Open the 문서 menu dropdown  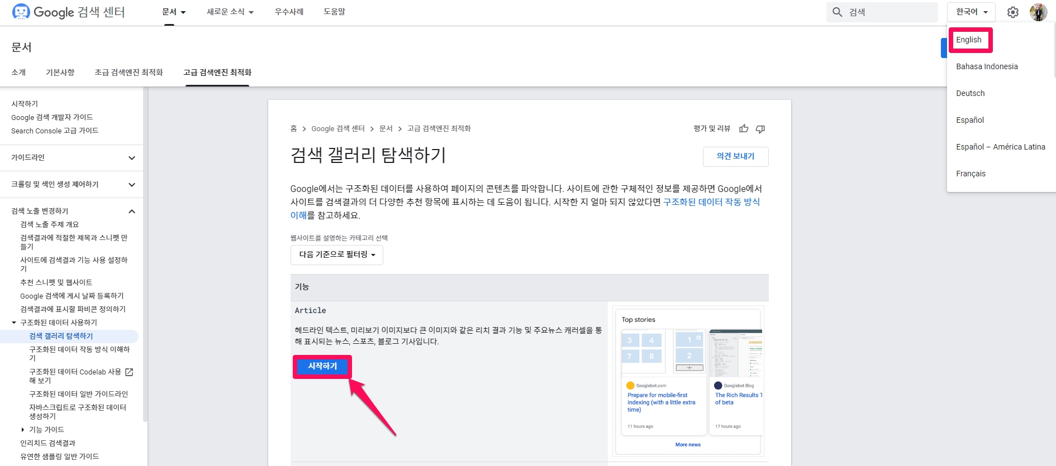tap(174, 12)
